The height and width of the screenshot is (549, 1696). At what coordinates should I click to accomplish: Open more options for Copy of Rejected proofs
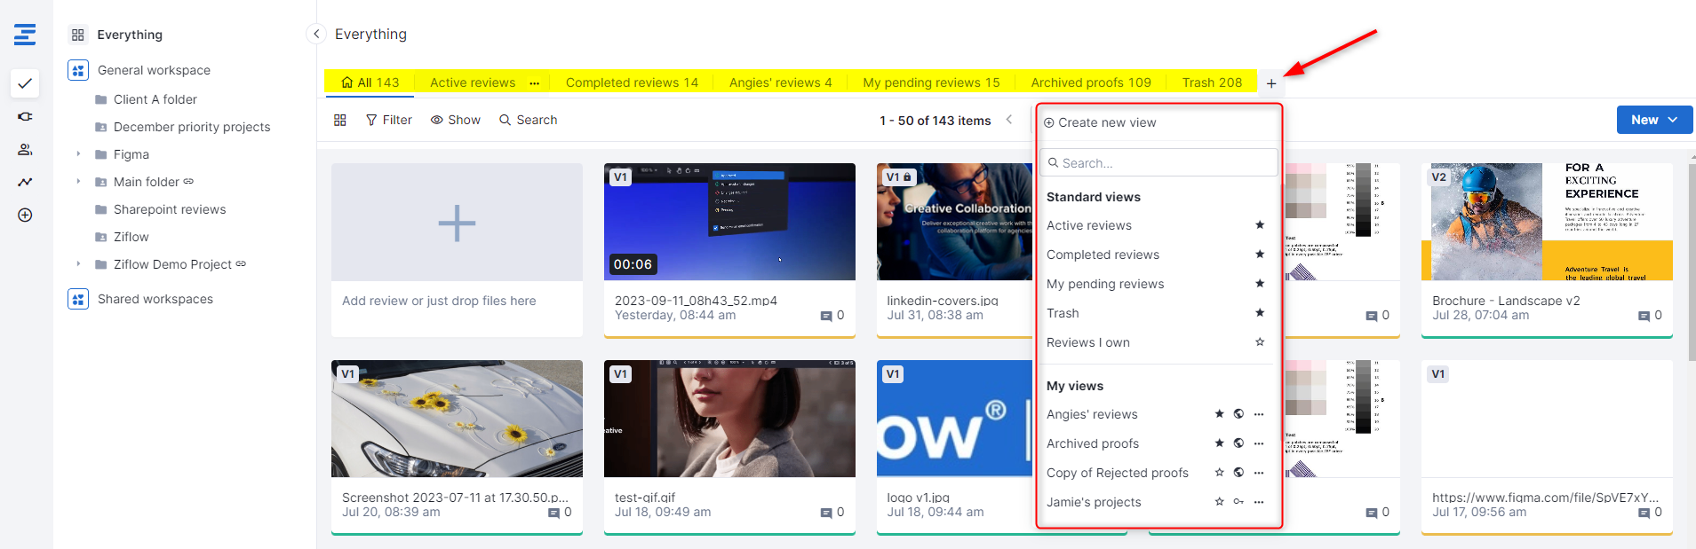tap(1259, 473)
